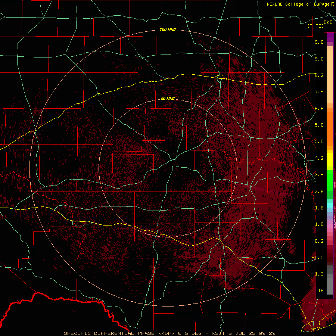Click the peach segment of the color bar
This screenshot has height=336, width=336.
(330, 77)
